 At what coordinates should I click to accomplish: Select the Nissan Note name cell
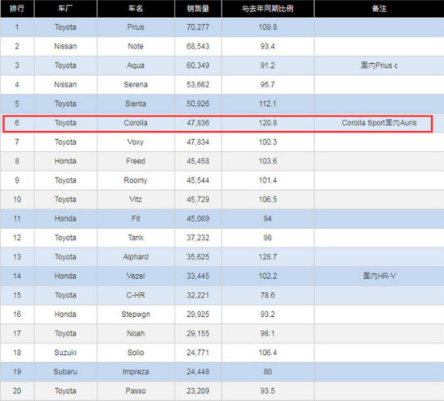[136, 46]
